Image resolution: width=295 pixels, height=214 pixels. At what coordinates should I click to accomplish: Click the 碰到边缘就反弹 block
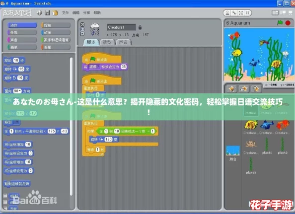17,184
